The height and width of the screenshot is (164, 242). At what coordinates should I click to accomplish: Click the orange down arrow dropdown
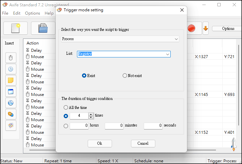[206, 28]
